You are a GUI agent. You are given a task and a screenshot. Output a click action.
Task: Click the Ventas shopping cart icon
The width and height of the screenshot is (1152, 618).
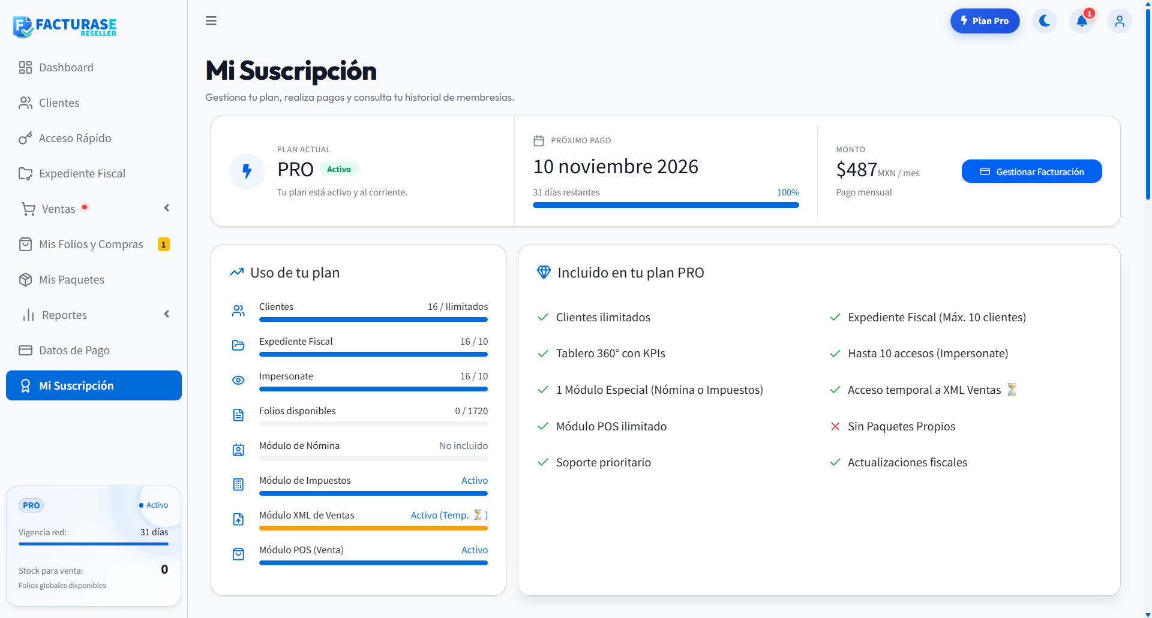point(28,209)
